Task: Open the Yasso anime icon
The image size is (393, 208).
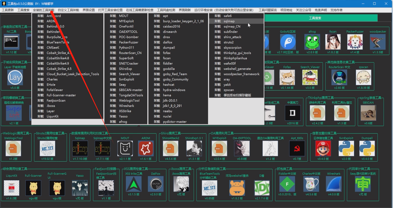Action: pos(80,188)
